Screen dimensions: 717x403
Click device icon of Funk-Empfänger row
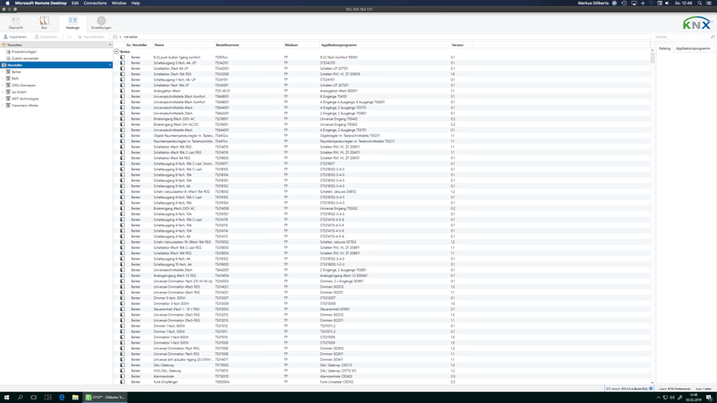pos(122,382)
